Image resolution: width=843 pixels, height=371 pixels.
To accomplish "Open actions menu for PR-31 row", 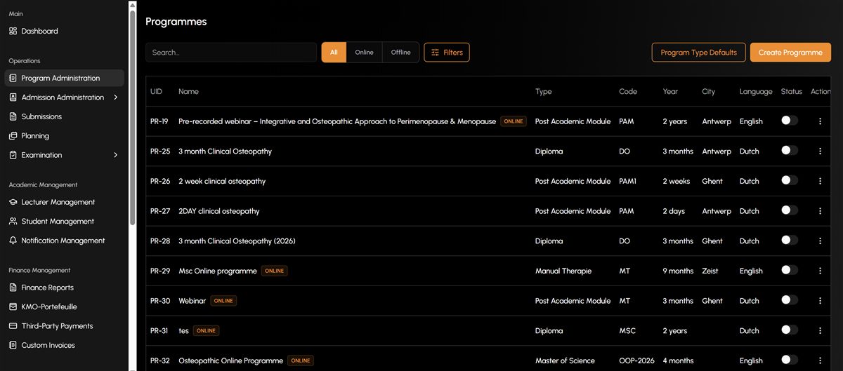I will 820,331.
